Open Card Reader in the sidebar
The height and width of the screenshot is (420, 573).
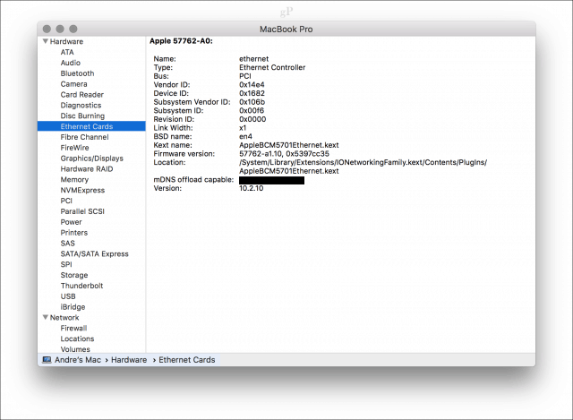pyautogui.click(x=82, y=94)
